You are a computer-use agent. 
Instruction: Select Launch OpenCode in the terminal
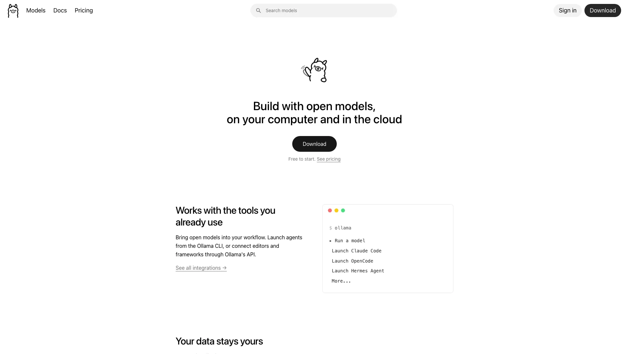352,261
